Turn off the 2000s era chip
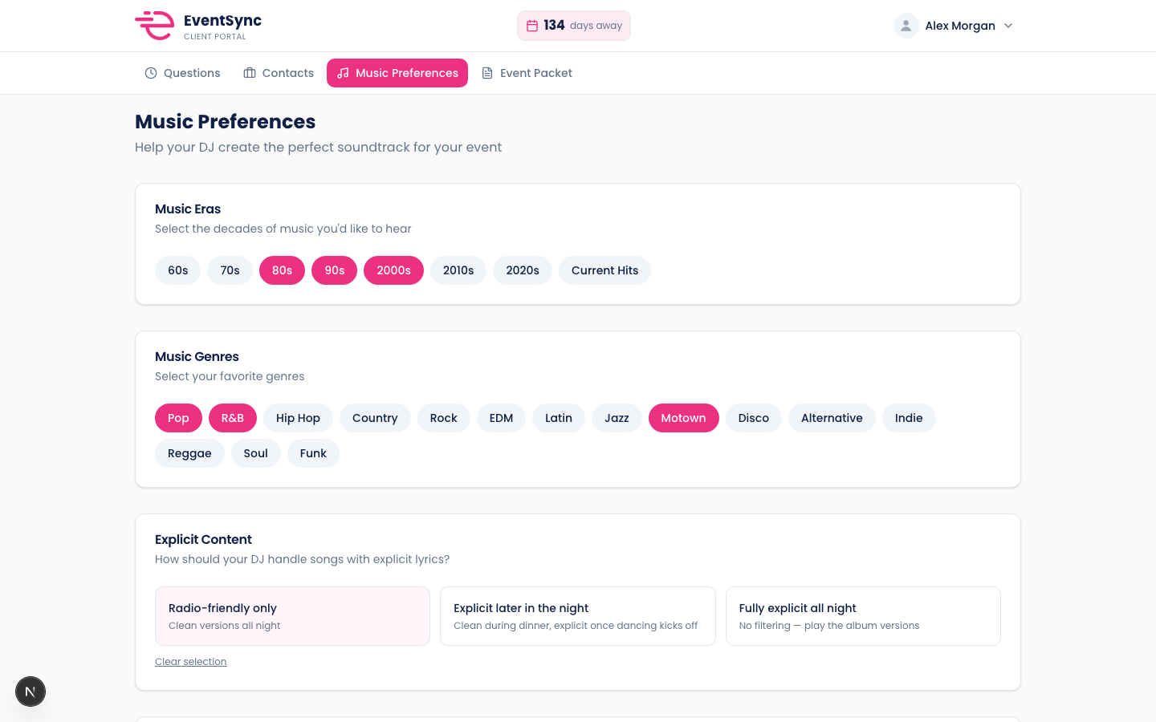 pyautogui.click(x=394, y=270)
